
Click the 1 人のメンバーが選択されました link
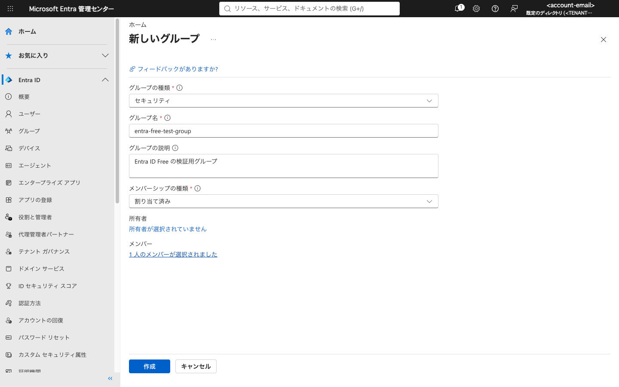pyautogui.click(x=173, y=255)
